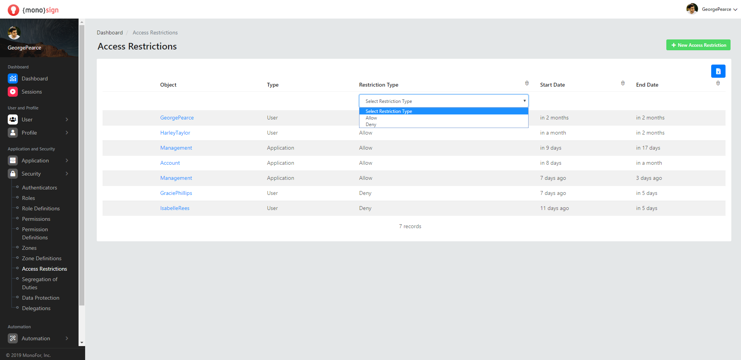Sort by End Date column arrows

tap(718, 83)
